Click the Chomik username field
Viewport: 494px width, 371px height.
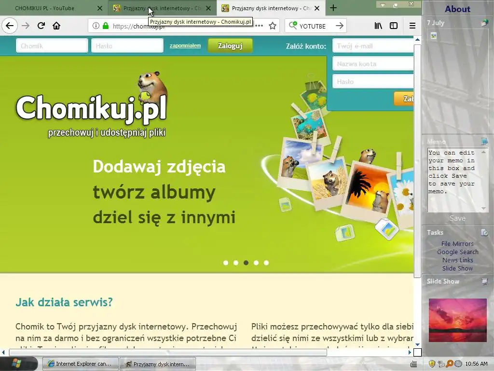(52, 46)
